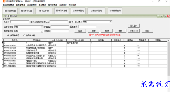
Task: Click the 图书等级设置 toolbar button
Action: pyautogui.click(x=26, y=11)
